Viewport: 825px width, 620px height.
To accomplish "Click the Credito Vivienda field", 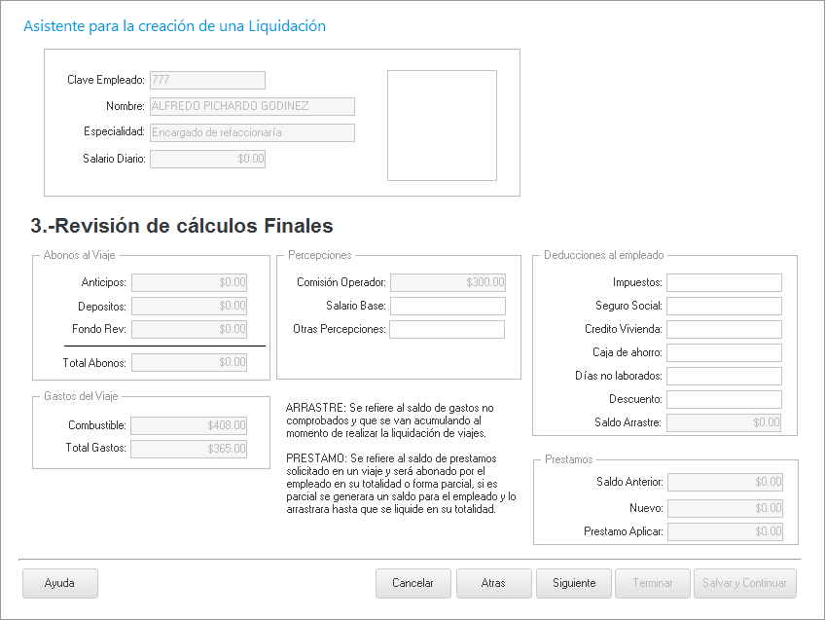I will point(724,329).
